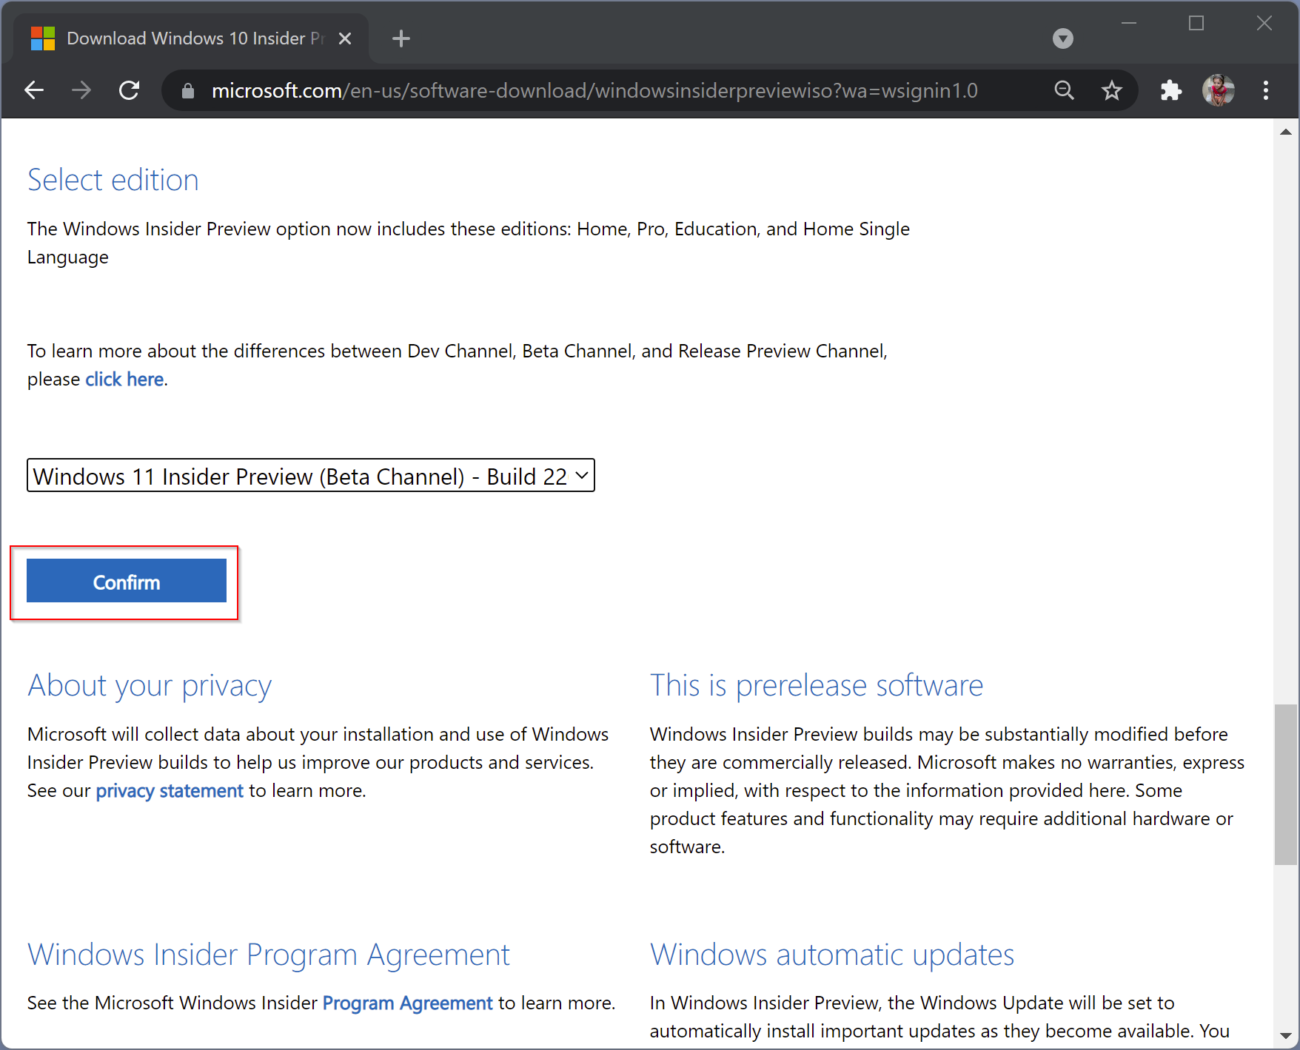
Task: Minimize the Chrome window
Action: (1129, 24)
